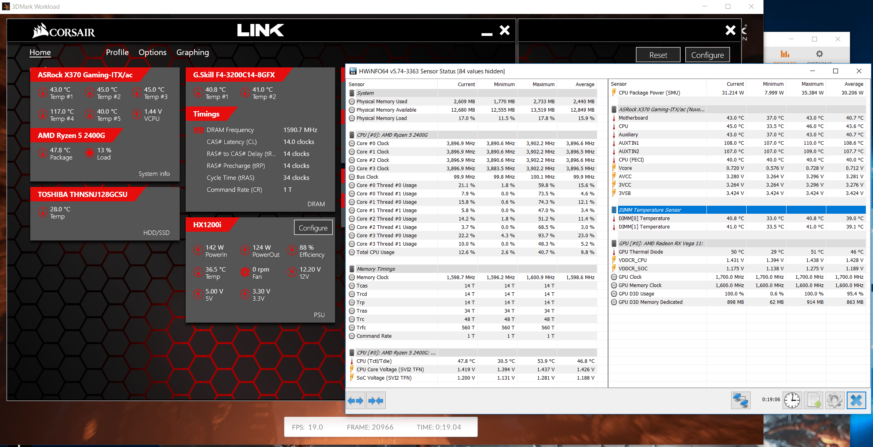
Task: Click the Ryzen Package temperature icon
Action: (43, 154)
